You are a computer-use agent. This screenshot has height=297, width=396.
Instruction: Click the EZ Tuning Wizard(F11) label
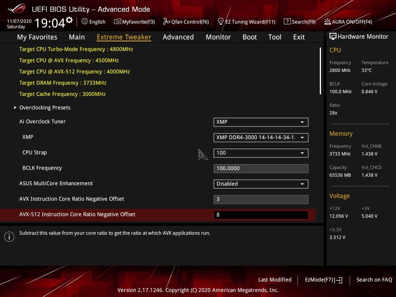pyautogui.click(x=250, y=22)
